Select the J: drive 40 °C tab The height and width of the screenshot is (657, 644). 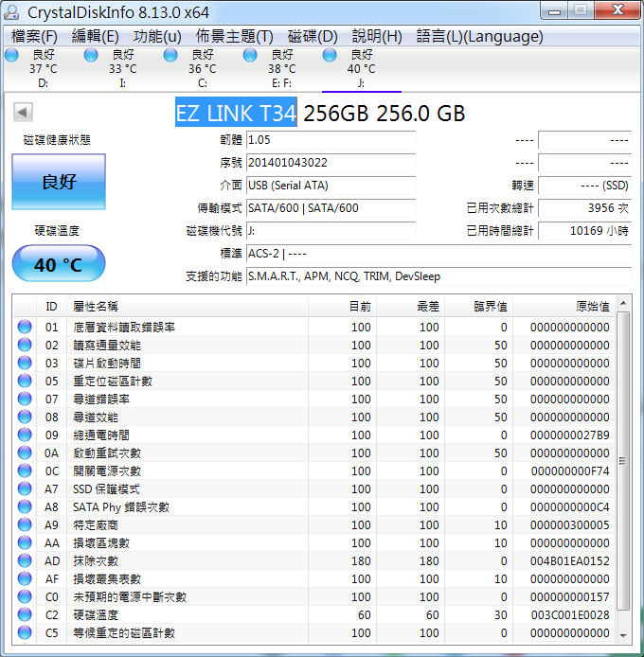point(362,69)
